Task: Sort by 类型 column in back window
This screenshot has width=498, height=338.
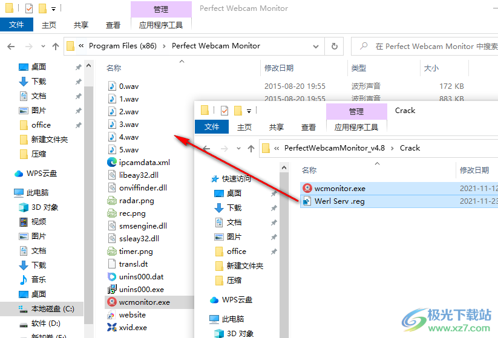Action: point(359,68)
